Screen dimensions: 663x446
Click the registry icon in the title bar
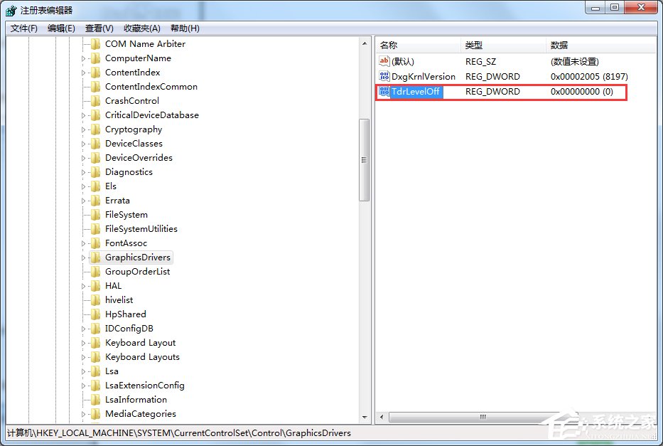click(9, 9)
